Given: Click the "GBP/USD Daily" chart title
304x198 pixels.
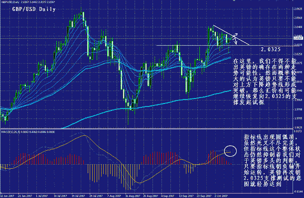Looking at the screenshot, I should click(x=34, y=9).
